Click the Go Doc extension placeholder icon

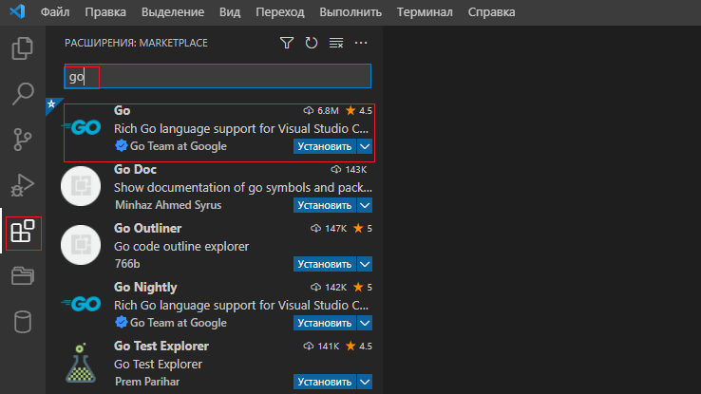pyautogui.click(x=81, y=186)
